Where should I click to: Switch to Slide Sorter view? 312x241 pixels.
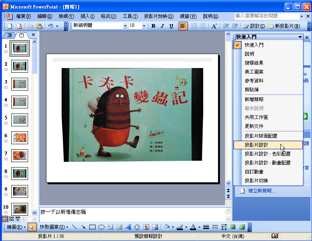click(12, 219)
